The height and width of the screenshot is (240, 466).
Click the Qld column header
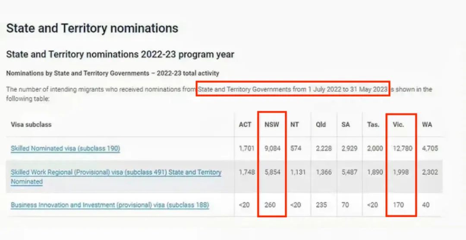321,125
